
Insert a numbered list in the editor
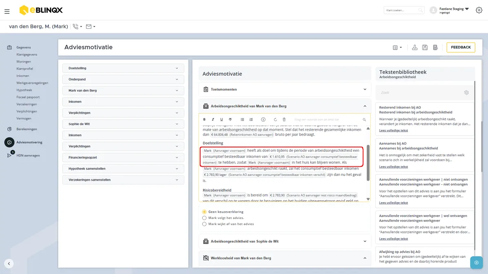[x=251, y=120]
